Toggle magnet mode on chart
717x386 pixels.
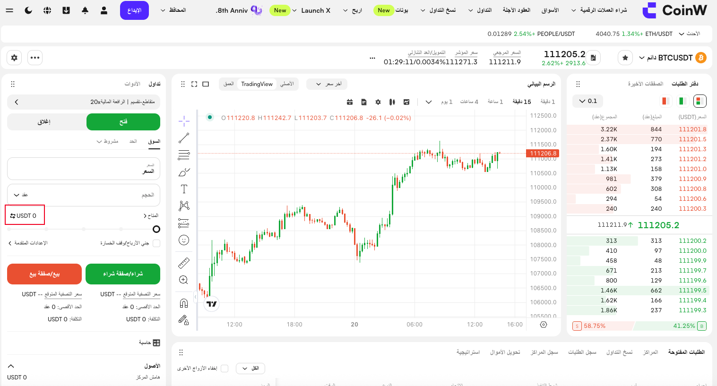click(x=184, y=303)
